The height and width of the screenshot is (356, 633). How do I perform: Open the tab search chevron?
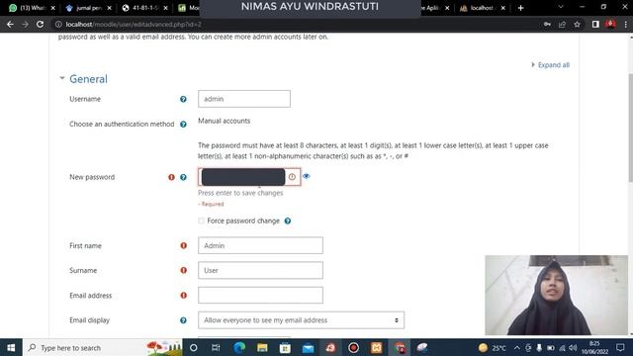[x=561, y=7]
